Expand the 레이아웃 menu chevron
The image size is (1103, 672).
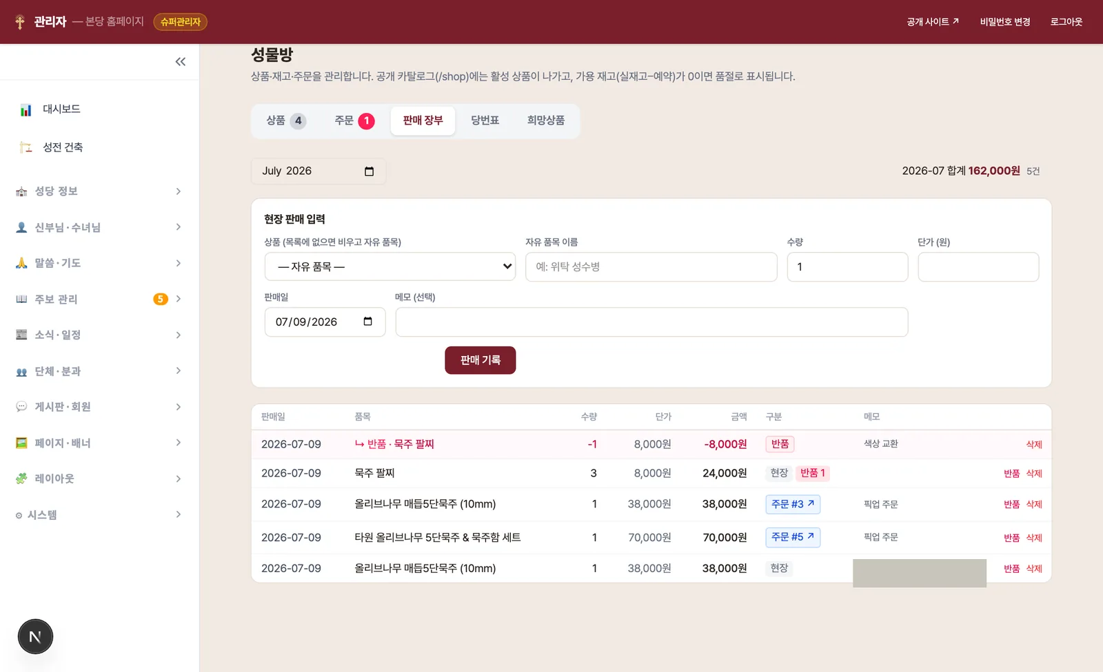point(179,479)
